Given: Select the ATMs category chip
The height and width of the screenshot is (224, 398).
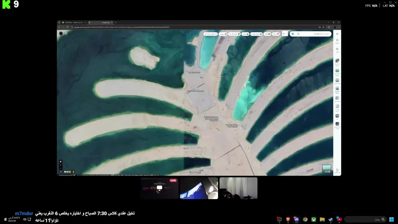Looking at the screenshot, I should [211, 34].
